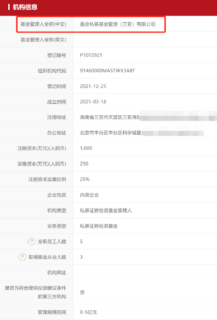Image resolution: width=217 pixels, height=320 pixels.
Task: Click the 成立时间 label
Action: (57, 102)
